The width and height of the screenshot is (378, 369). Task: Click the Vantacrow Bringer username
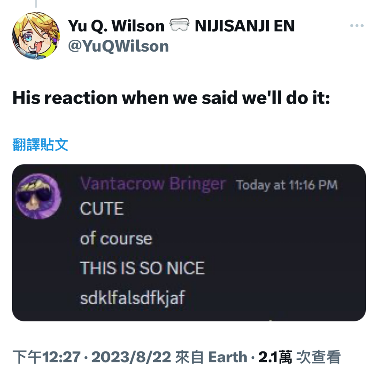point(153,184)
